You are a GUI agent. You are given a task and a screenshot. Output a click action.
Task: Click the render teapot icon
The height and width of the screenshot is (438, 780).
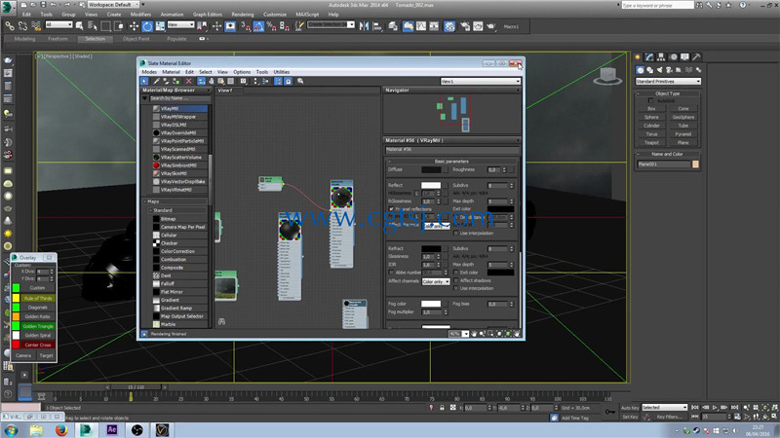tap(491, 26)
